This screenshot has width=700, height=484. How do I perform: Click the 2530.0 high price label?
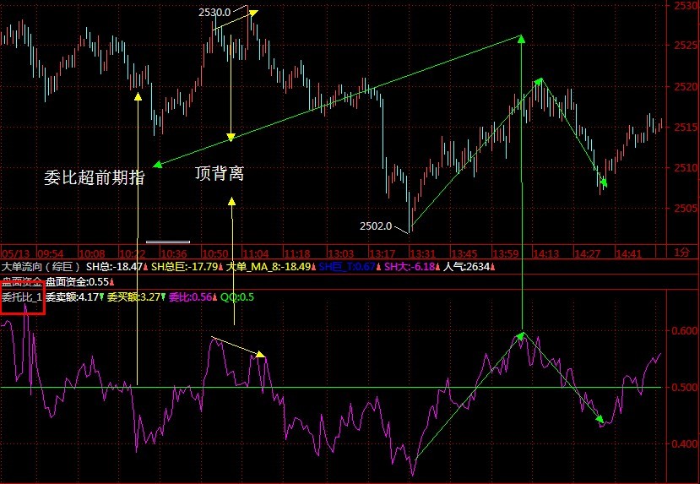(214, 13)
